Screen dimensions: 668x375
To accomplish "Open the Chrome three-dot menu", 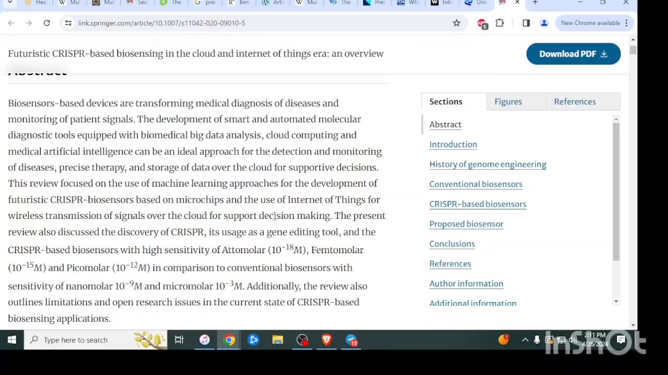I will coord(626,23).
